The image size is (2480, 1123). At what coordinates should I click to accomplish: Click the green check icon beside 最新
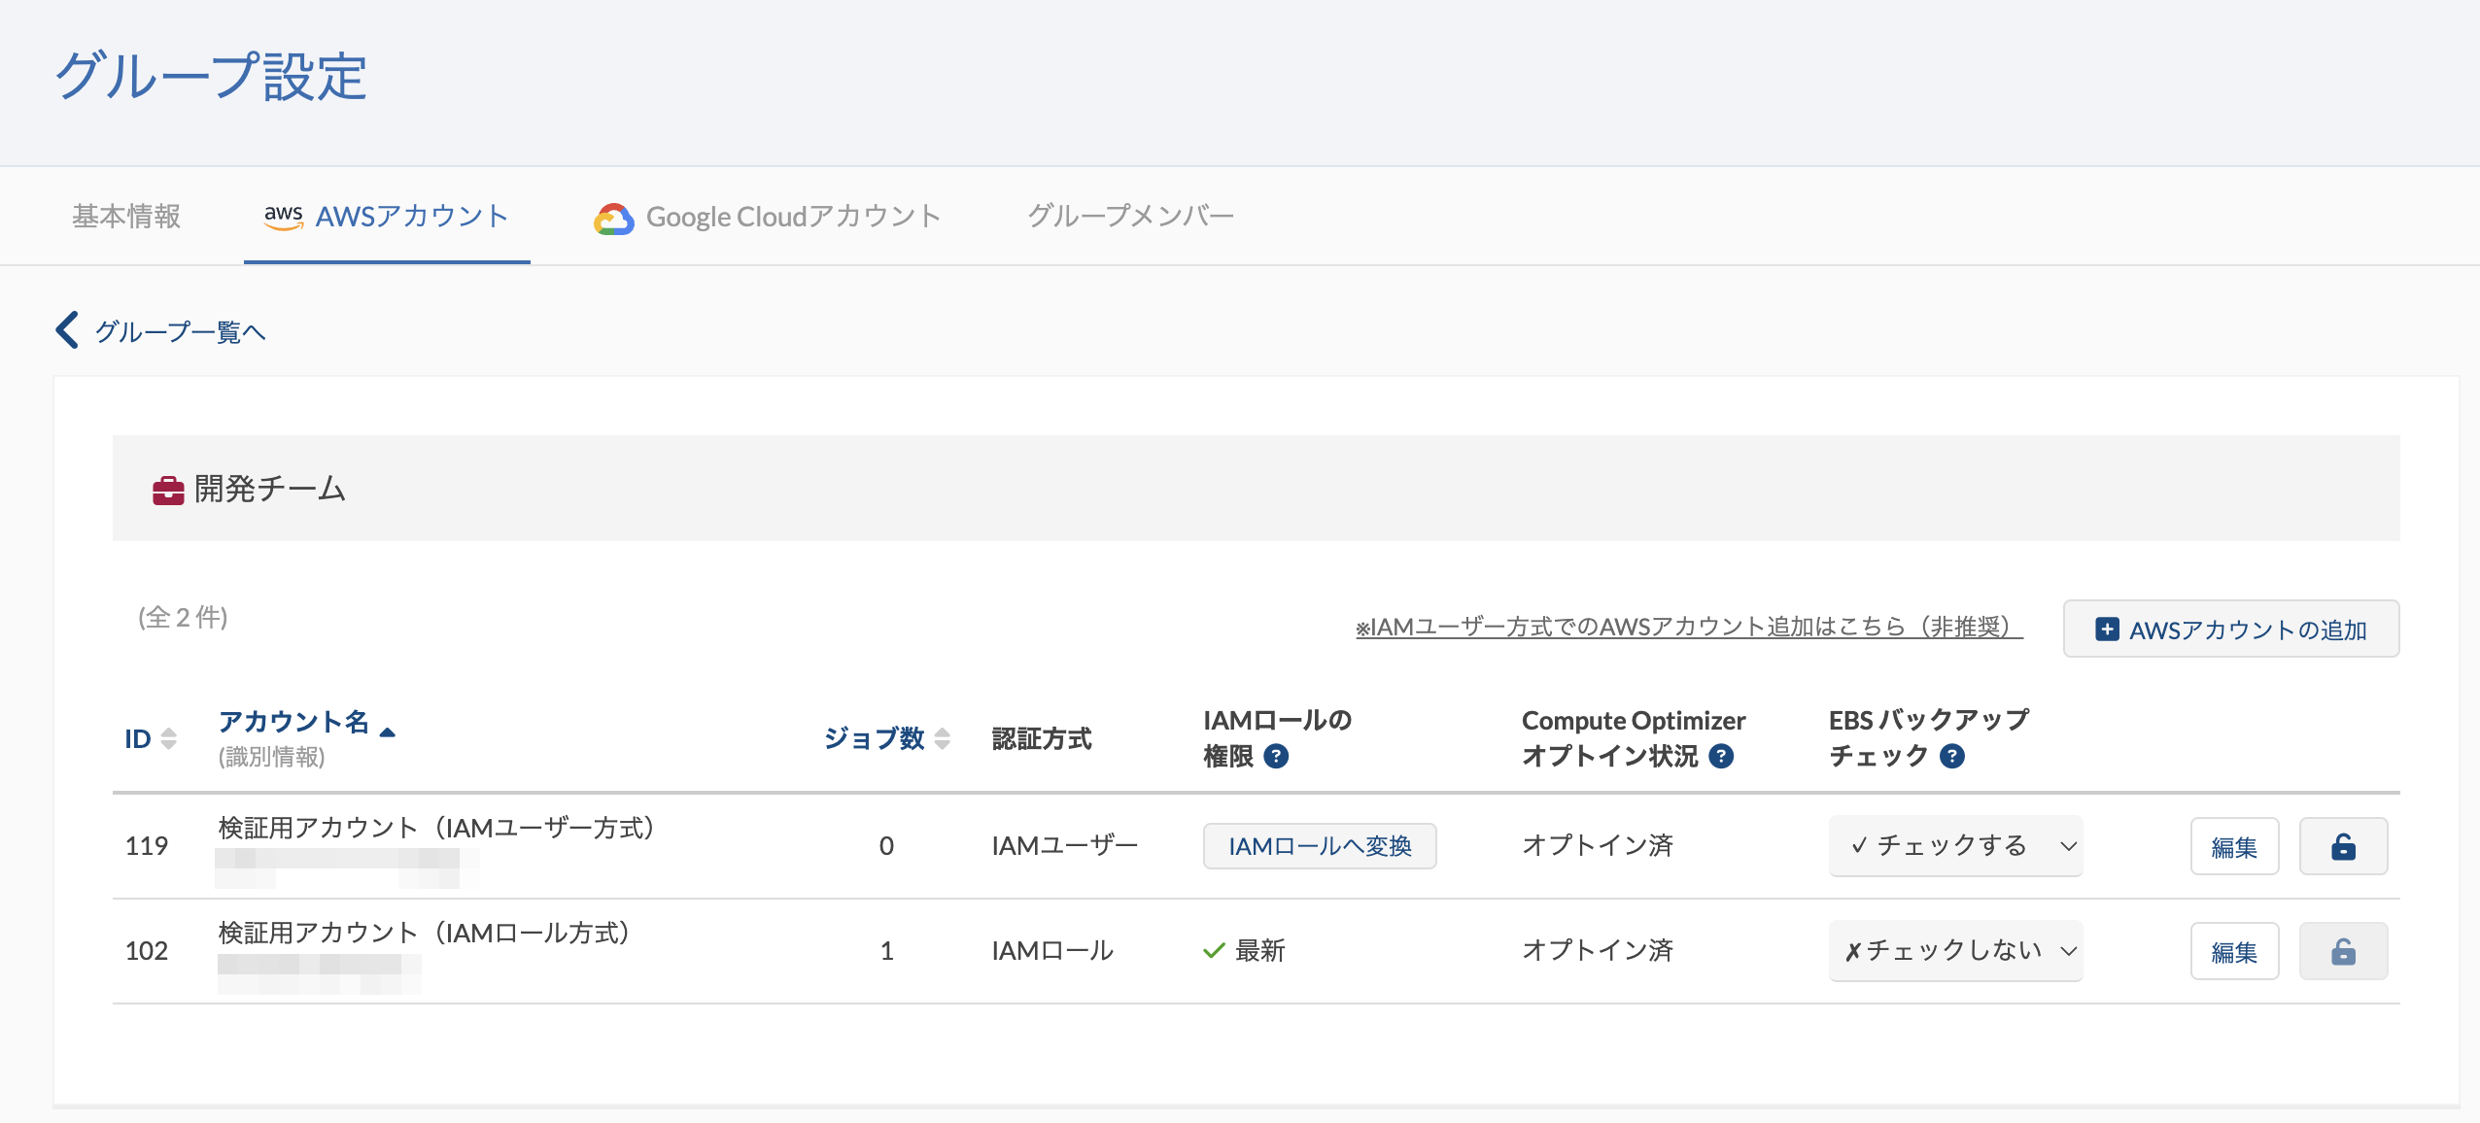point(1214,950)
